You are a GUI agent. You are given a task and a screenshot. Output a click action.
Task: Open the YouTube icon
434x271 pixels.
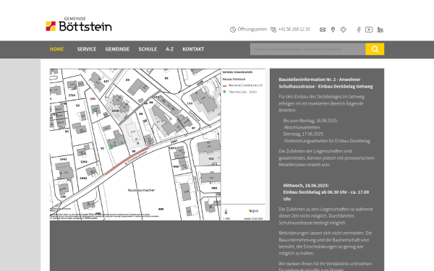369,30
